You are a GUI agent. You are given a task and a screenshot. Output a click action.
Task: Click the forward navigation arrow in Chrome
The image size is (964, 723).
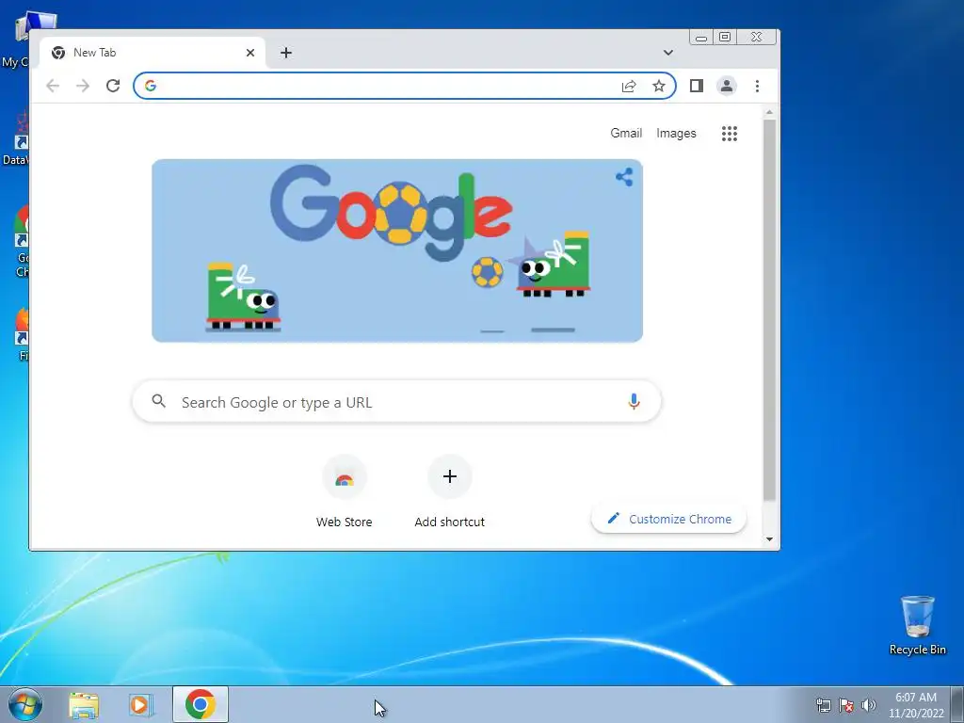coord(83,86)
